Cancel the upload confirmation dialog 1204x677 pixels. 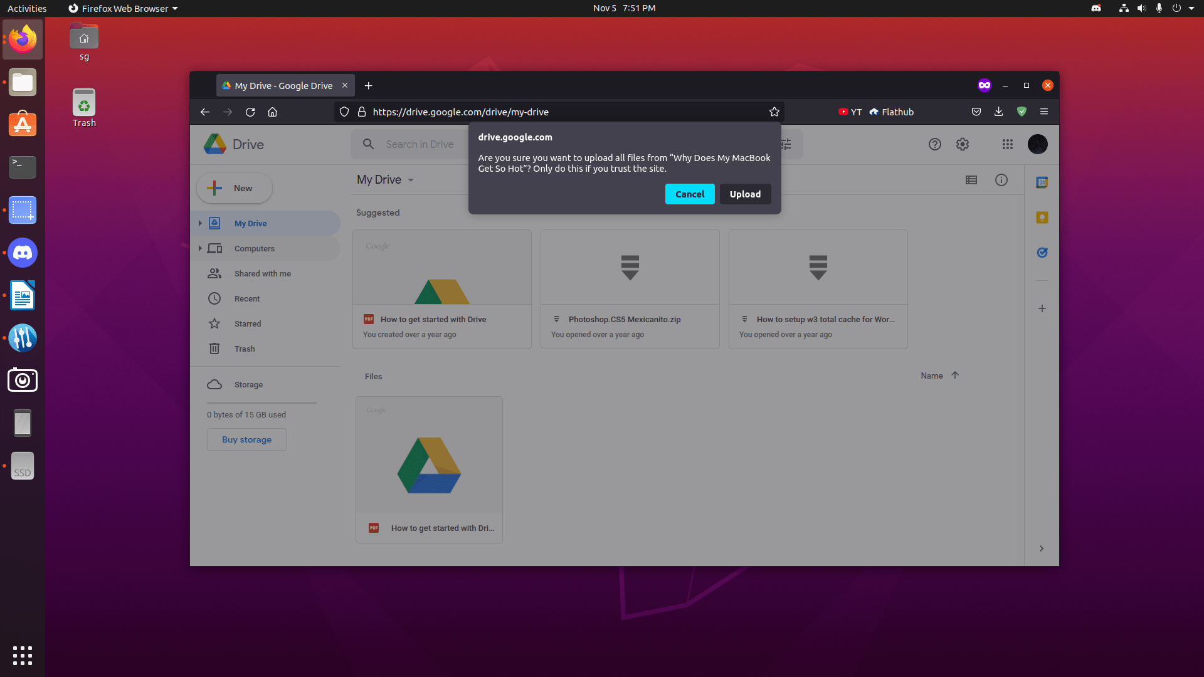(x=689, y=194)
